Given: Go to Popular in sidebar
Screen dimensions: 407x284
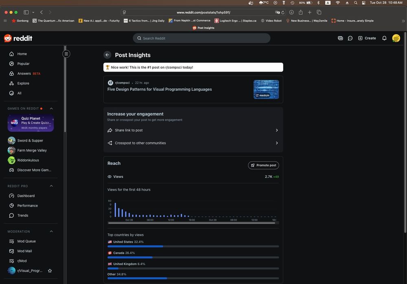Looking at the screenshot, I should (23, 64).
